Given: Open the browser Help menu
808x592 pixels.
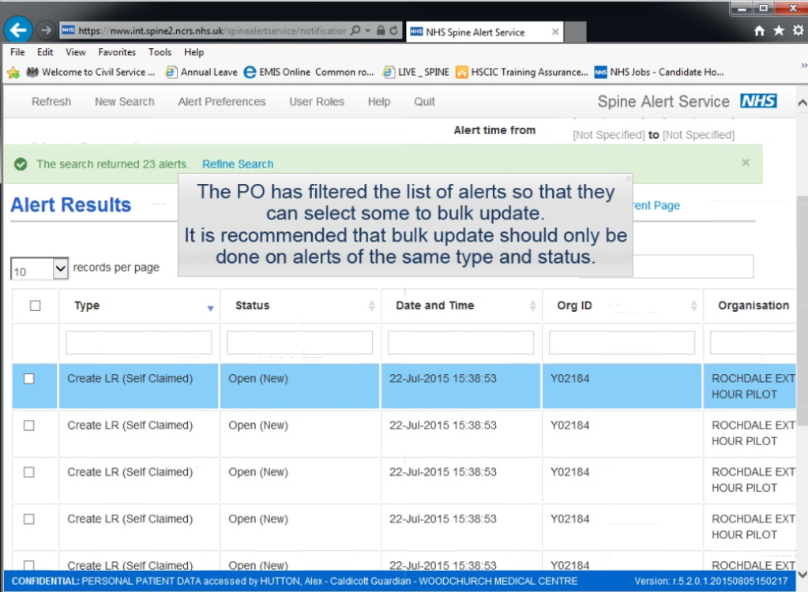Looking at the screenshot, I should click(194, 52).
